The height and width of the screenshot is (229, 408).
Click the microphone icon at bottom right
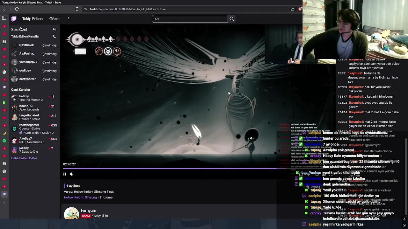[x=404, y=219]
